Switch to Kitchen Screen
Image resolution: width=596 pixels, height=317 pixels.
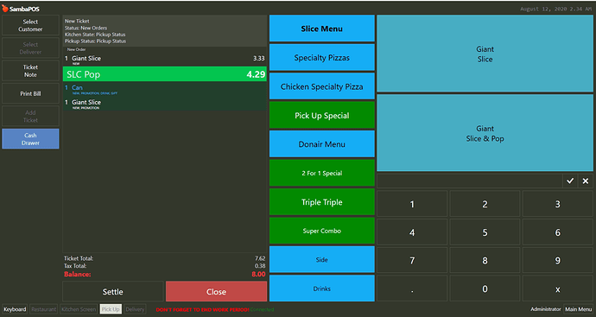point(79,309)
